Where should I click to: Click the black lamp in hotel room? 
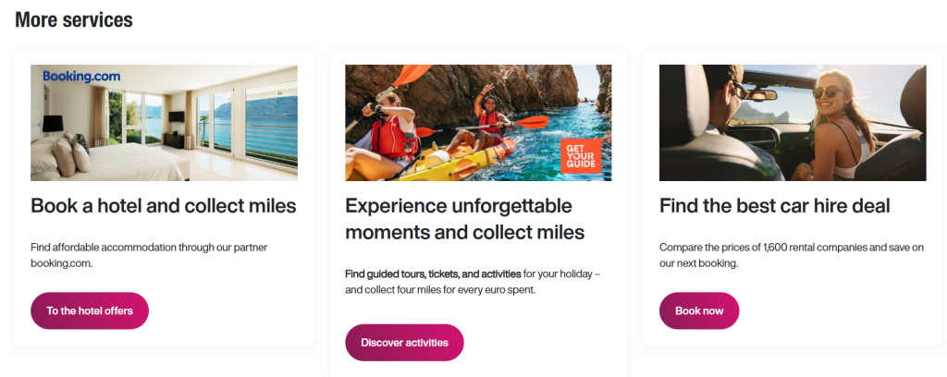(52, 123)
